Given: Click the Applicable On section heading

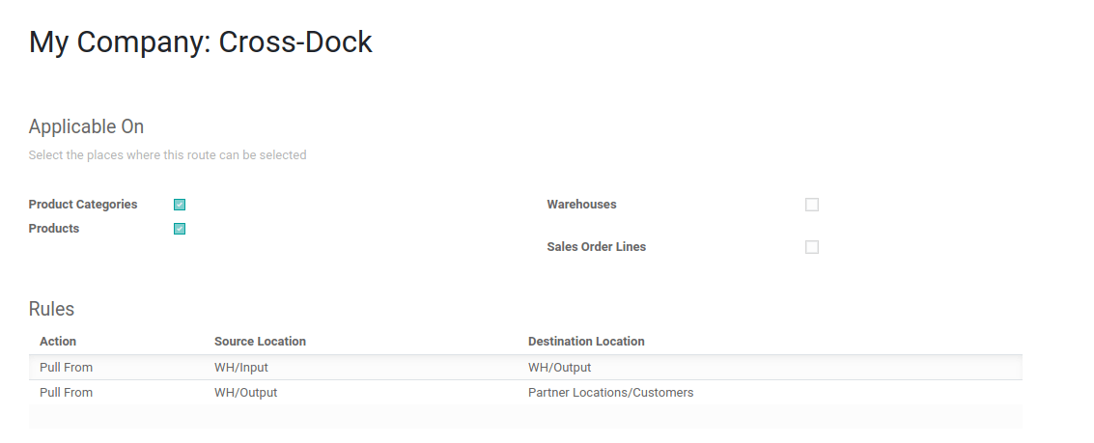Looking at the screenshot, I should (x=86, y=126).
